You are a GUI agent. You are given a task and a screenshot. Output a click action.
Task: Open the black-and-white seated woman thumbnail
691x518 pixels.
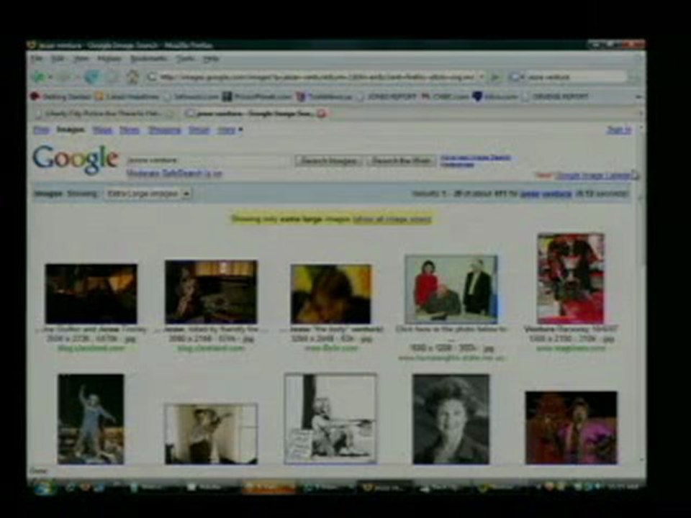tap(330, 419)
